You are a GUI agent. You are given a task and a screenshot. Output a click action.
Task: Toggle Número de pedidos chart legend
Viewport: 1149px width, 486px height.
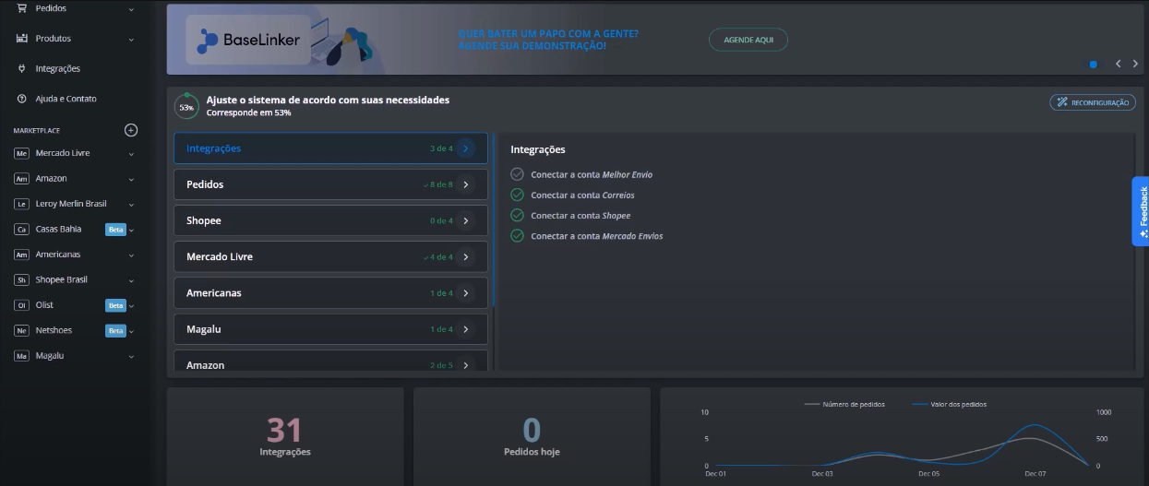tap(844, 404)
